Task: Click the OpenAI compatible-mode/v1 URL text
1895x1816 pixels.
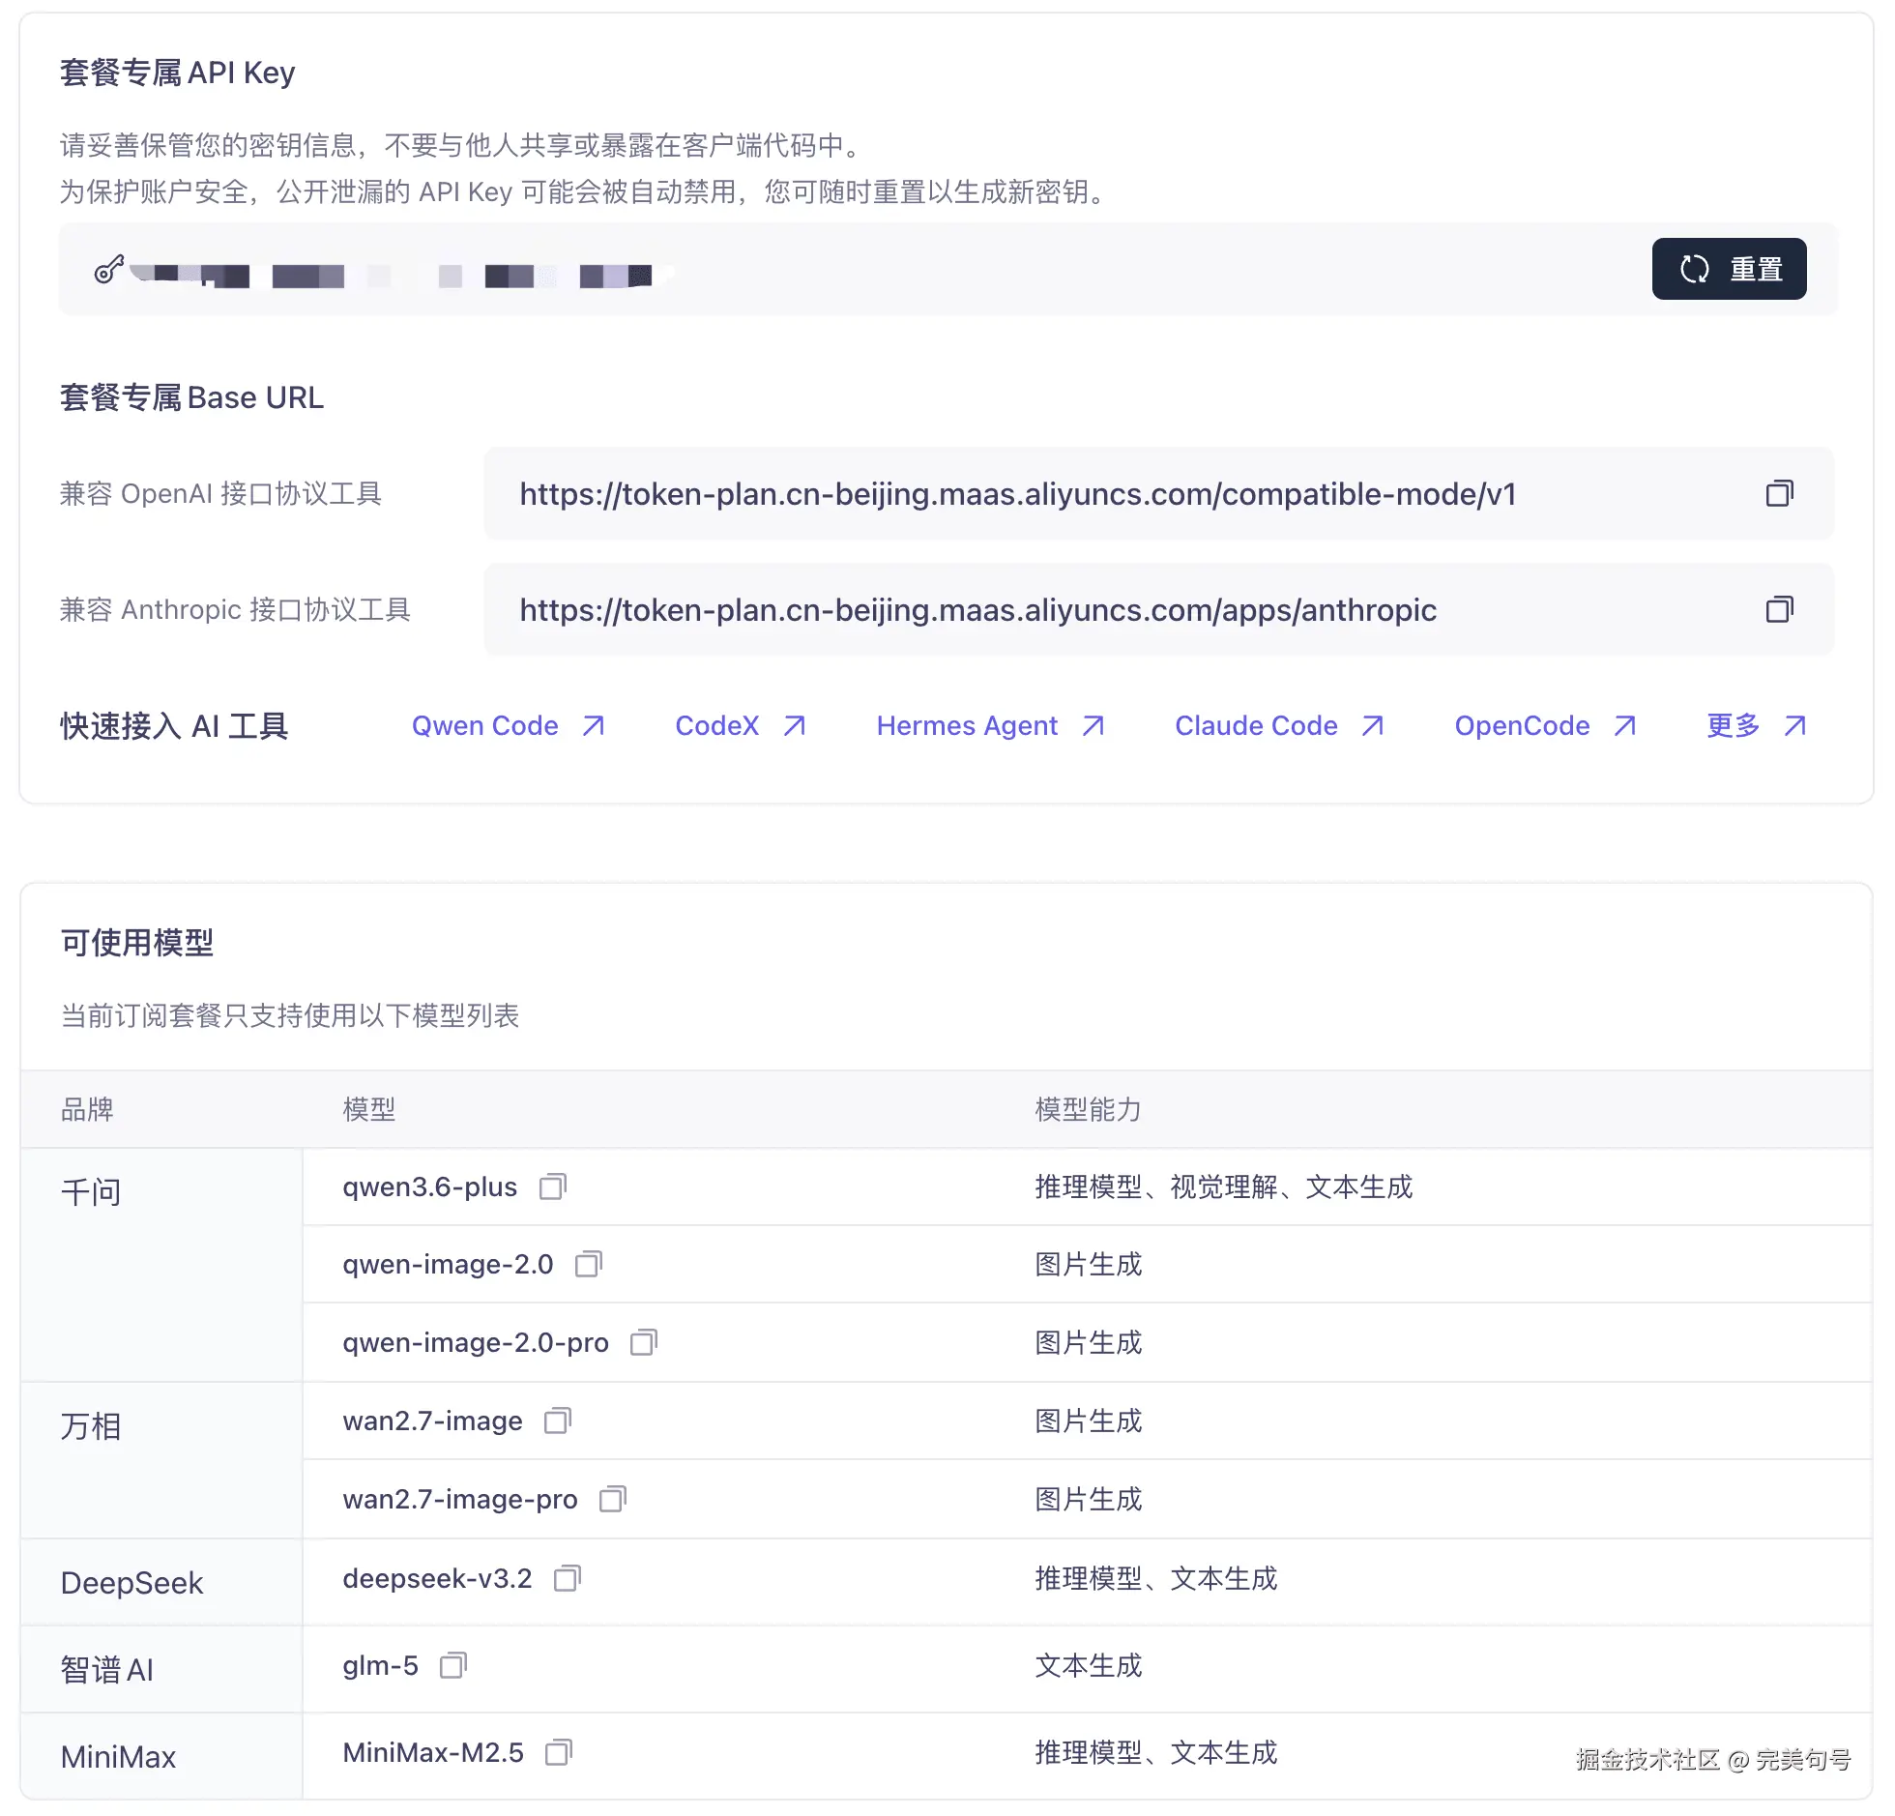Action: [x=1018, y=494]
